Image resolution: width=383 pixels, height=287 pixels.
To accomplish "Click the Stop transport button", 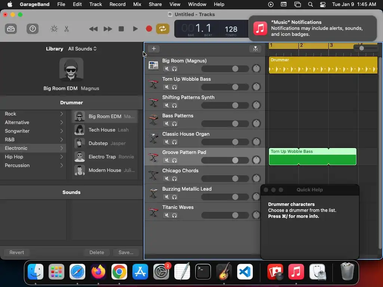I will coord(121,29).
